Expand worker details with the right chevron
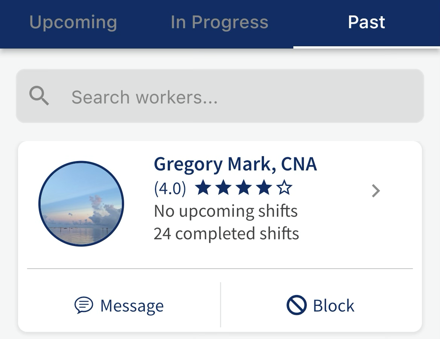Screen dimensions: 440x339 pos(376,191)
